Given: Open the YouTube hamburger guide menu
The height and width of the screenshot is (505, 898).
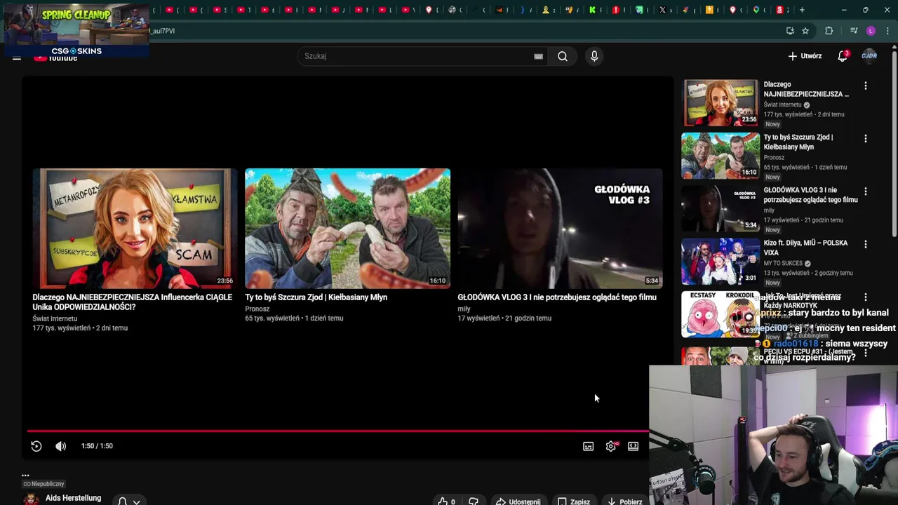Looking at the screenshot, I should tap(17, 58).
